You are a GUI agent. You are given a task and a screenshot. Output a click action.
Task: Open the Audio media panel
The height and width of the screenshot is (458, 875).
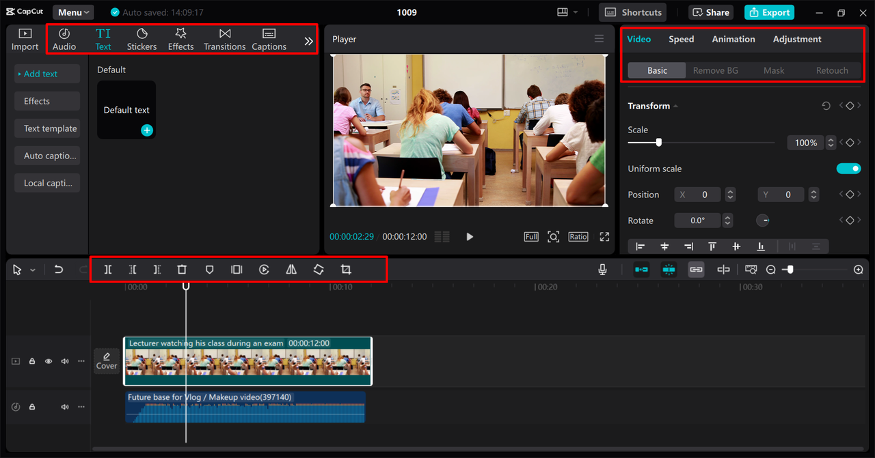coord(64,40)
